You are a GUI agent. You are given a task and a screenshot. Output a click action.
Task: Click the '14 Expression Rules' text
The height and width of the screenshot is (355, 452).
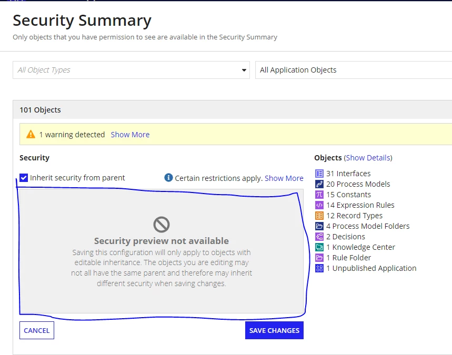click(x=360, y=205)
